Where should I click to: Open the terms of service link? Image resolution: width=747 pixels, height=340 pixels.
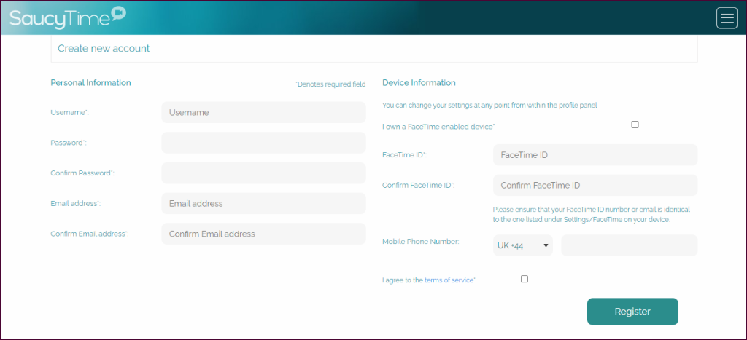click(x=449, y=280)
